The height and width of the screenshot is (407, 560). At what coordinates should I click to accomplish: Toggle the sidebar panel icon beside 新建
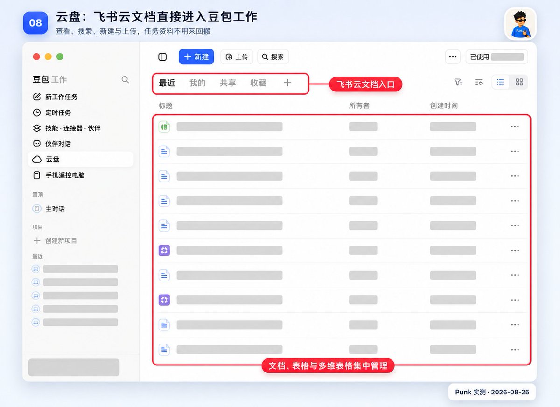pos(162,57)
